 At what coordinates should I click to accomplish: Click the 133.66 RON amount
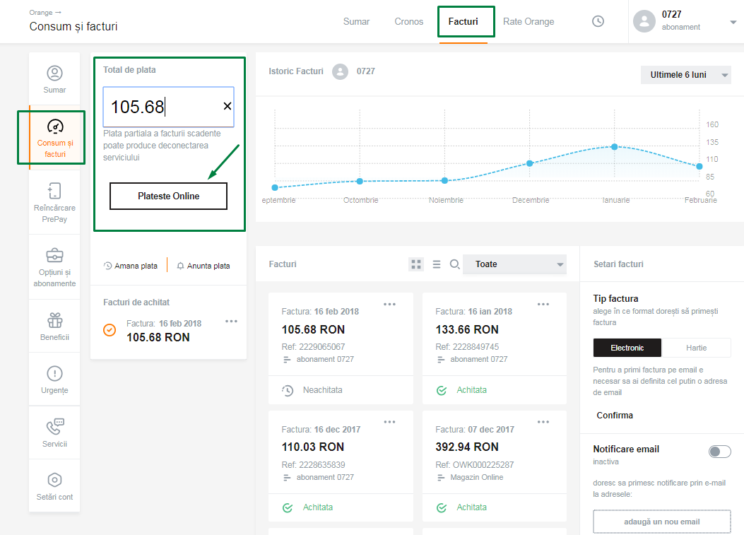pyautogui.click(x=467, y=329)
